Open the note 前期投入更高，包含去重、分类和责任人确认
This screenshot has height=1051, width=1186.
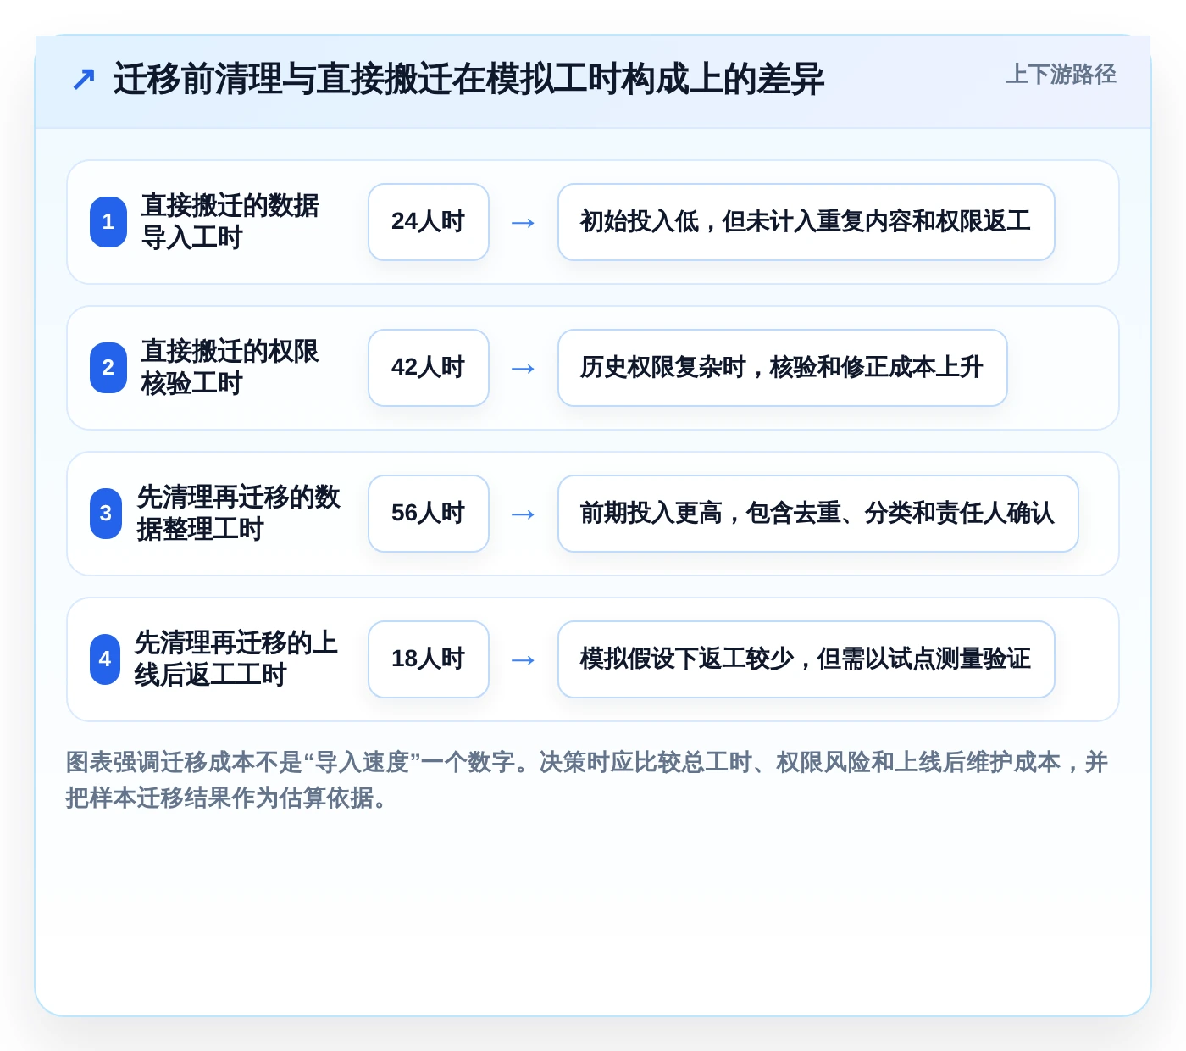pos(818,514)
